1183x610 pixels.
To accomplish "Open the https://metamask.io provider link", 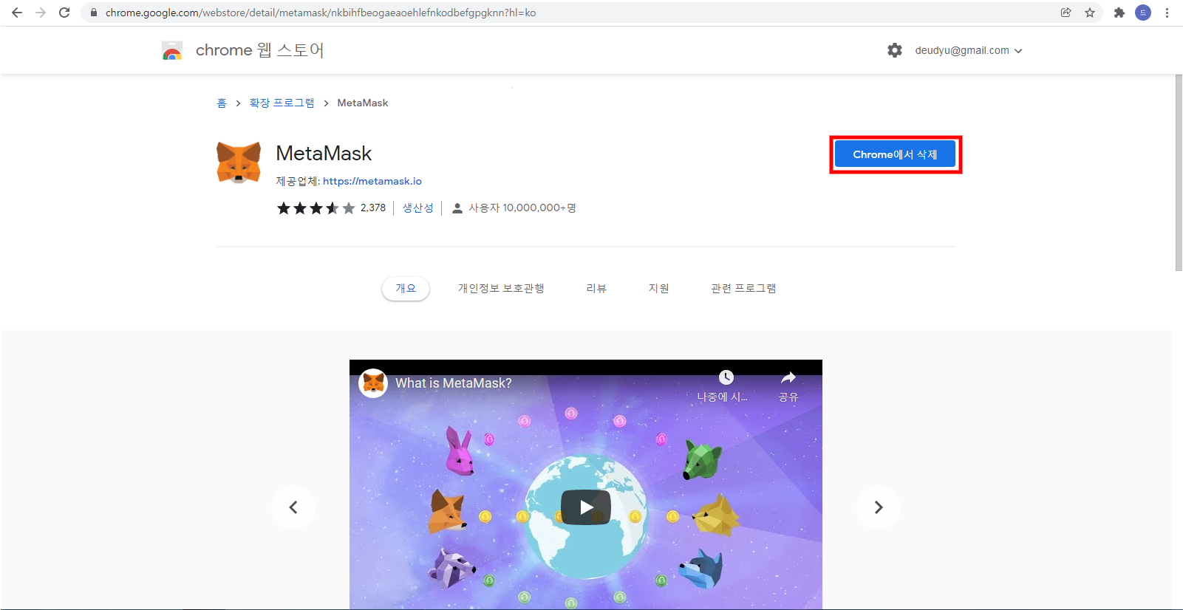I will click(372, 181).
